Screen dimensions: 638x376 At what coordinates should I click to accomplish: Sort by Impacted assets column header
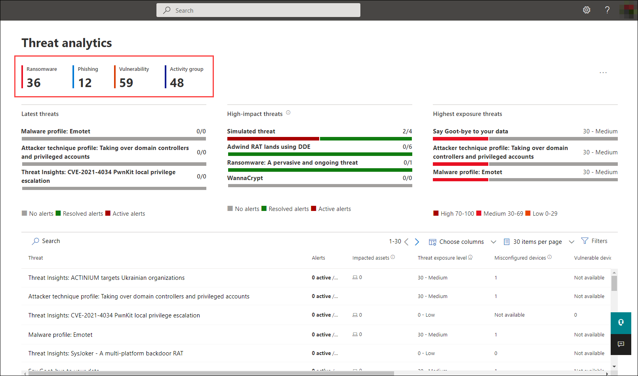tap(371, 258)
